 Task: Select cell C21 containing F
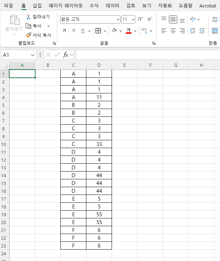(74, 230)
